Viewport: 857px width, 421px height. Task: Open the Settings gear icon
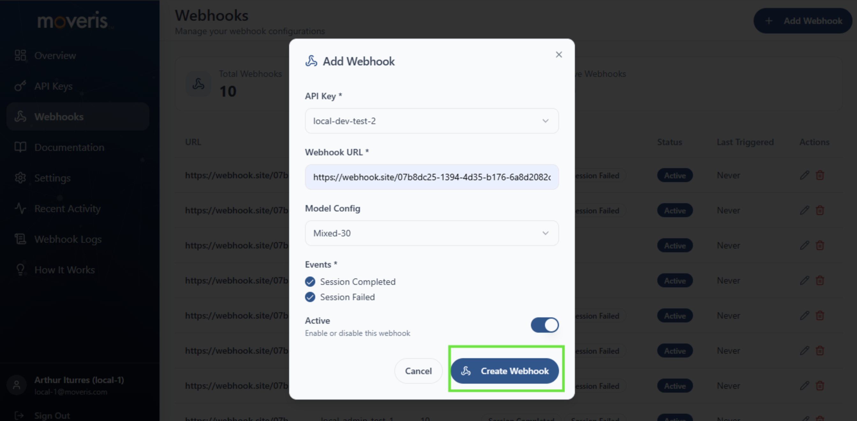(20, 178)
